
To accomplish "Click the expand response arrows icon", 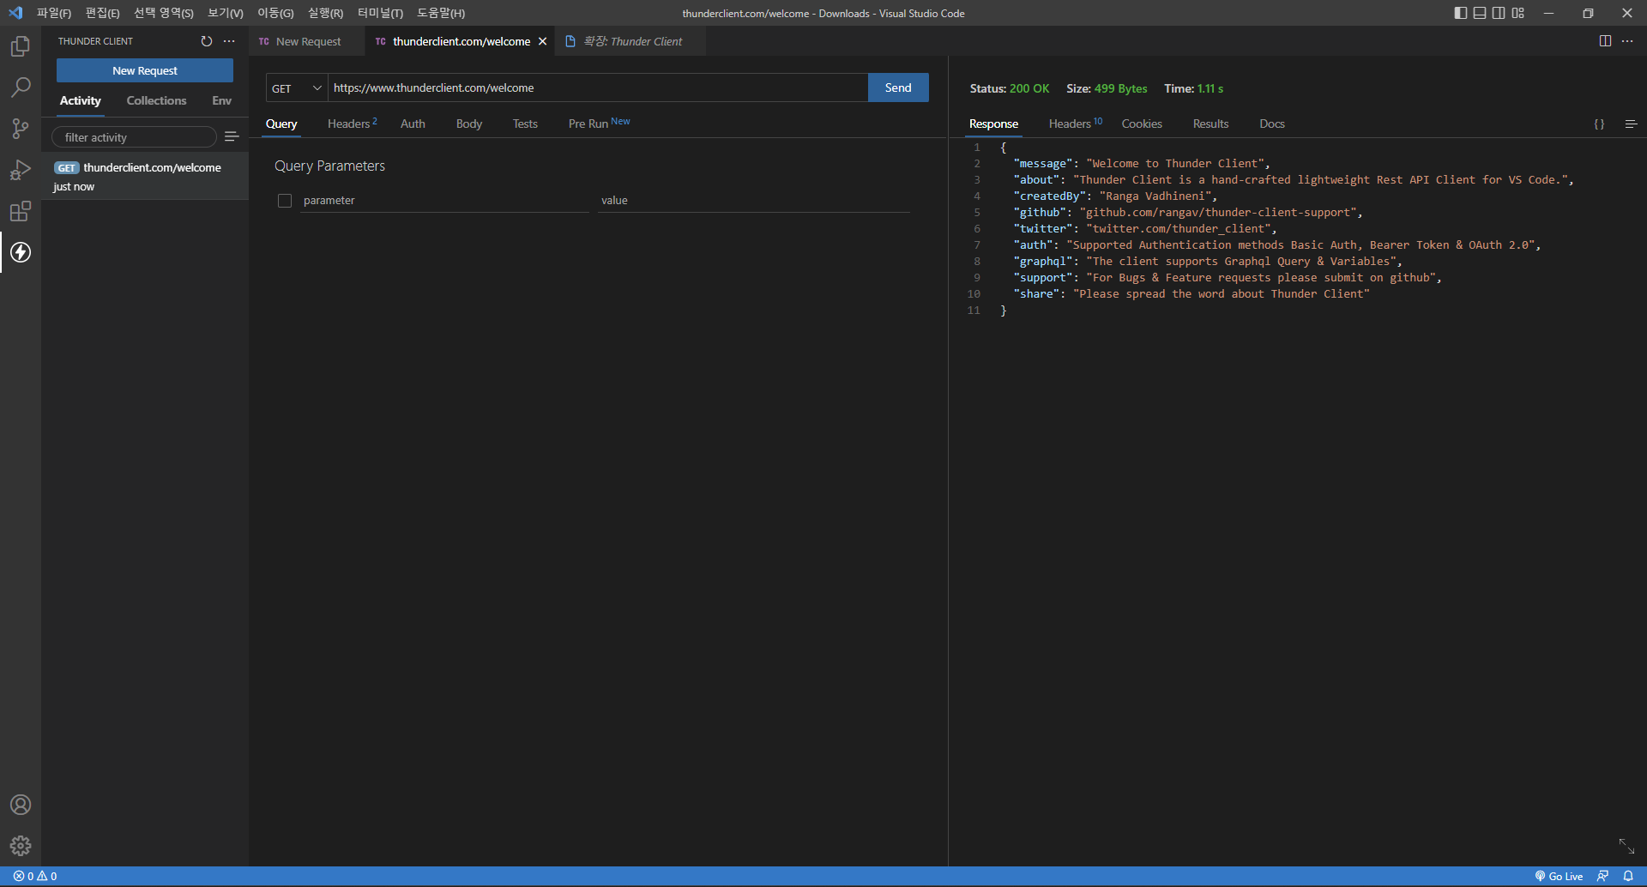I will (1626, 846).
